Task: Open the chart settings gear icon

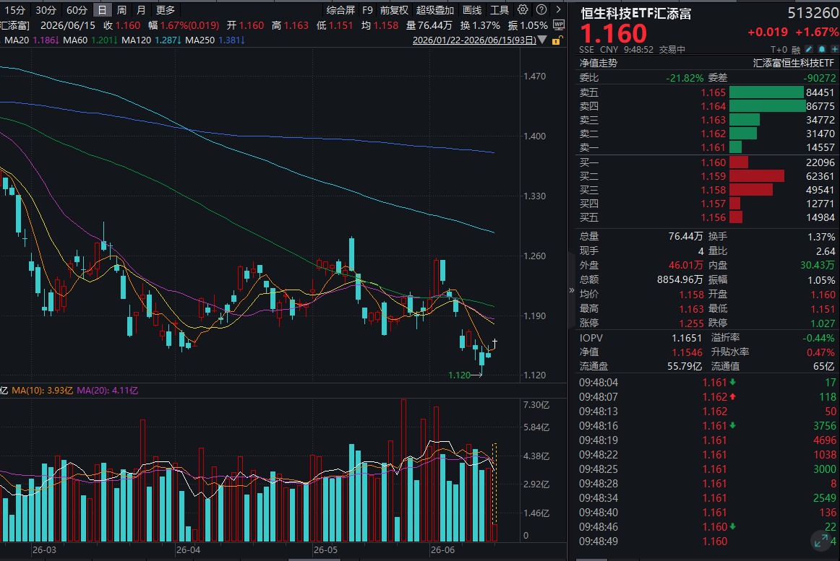Action: [523, 9]
